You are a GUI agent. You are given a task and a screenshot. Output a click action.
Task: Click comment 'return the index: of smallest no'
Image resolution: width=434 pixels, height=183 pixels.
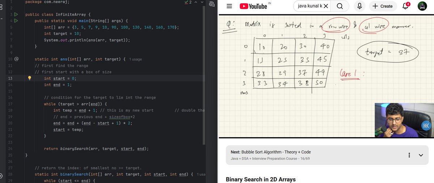(x=88, y=168)
